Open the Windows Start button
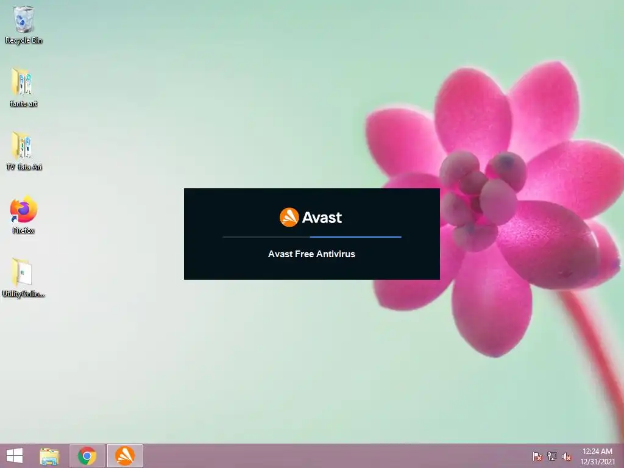Screen dimensions: 624x468 coord(15,456)
